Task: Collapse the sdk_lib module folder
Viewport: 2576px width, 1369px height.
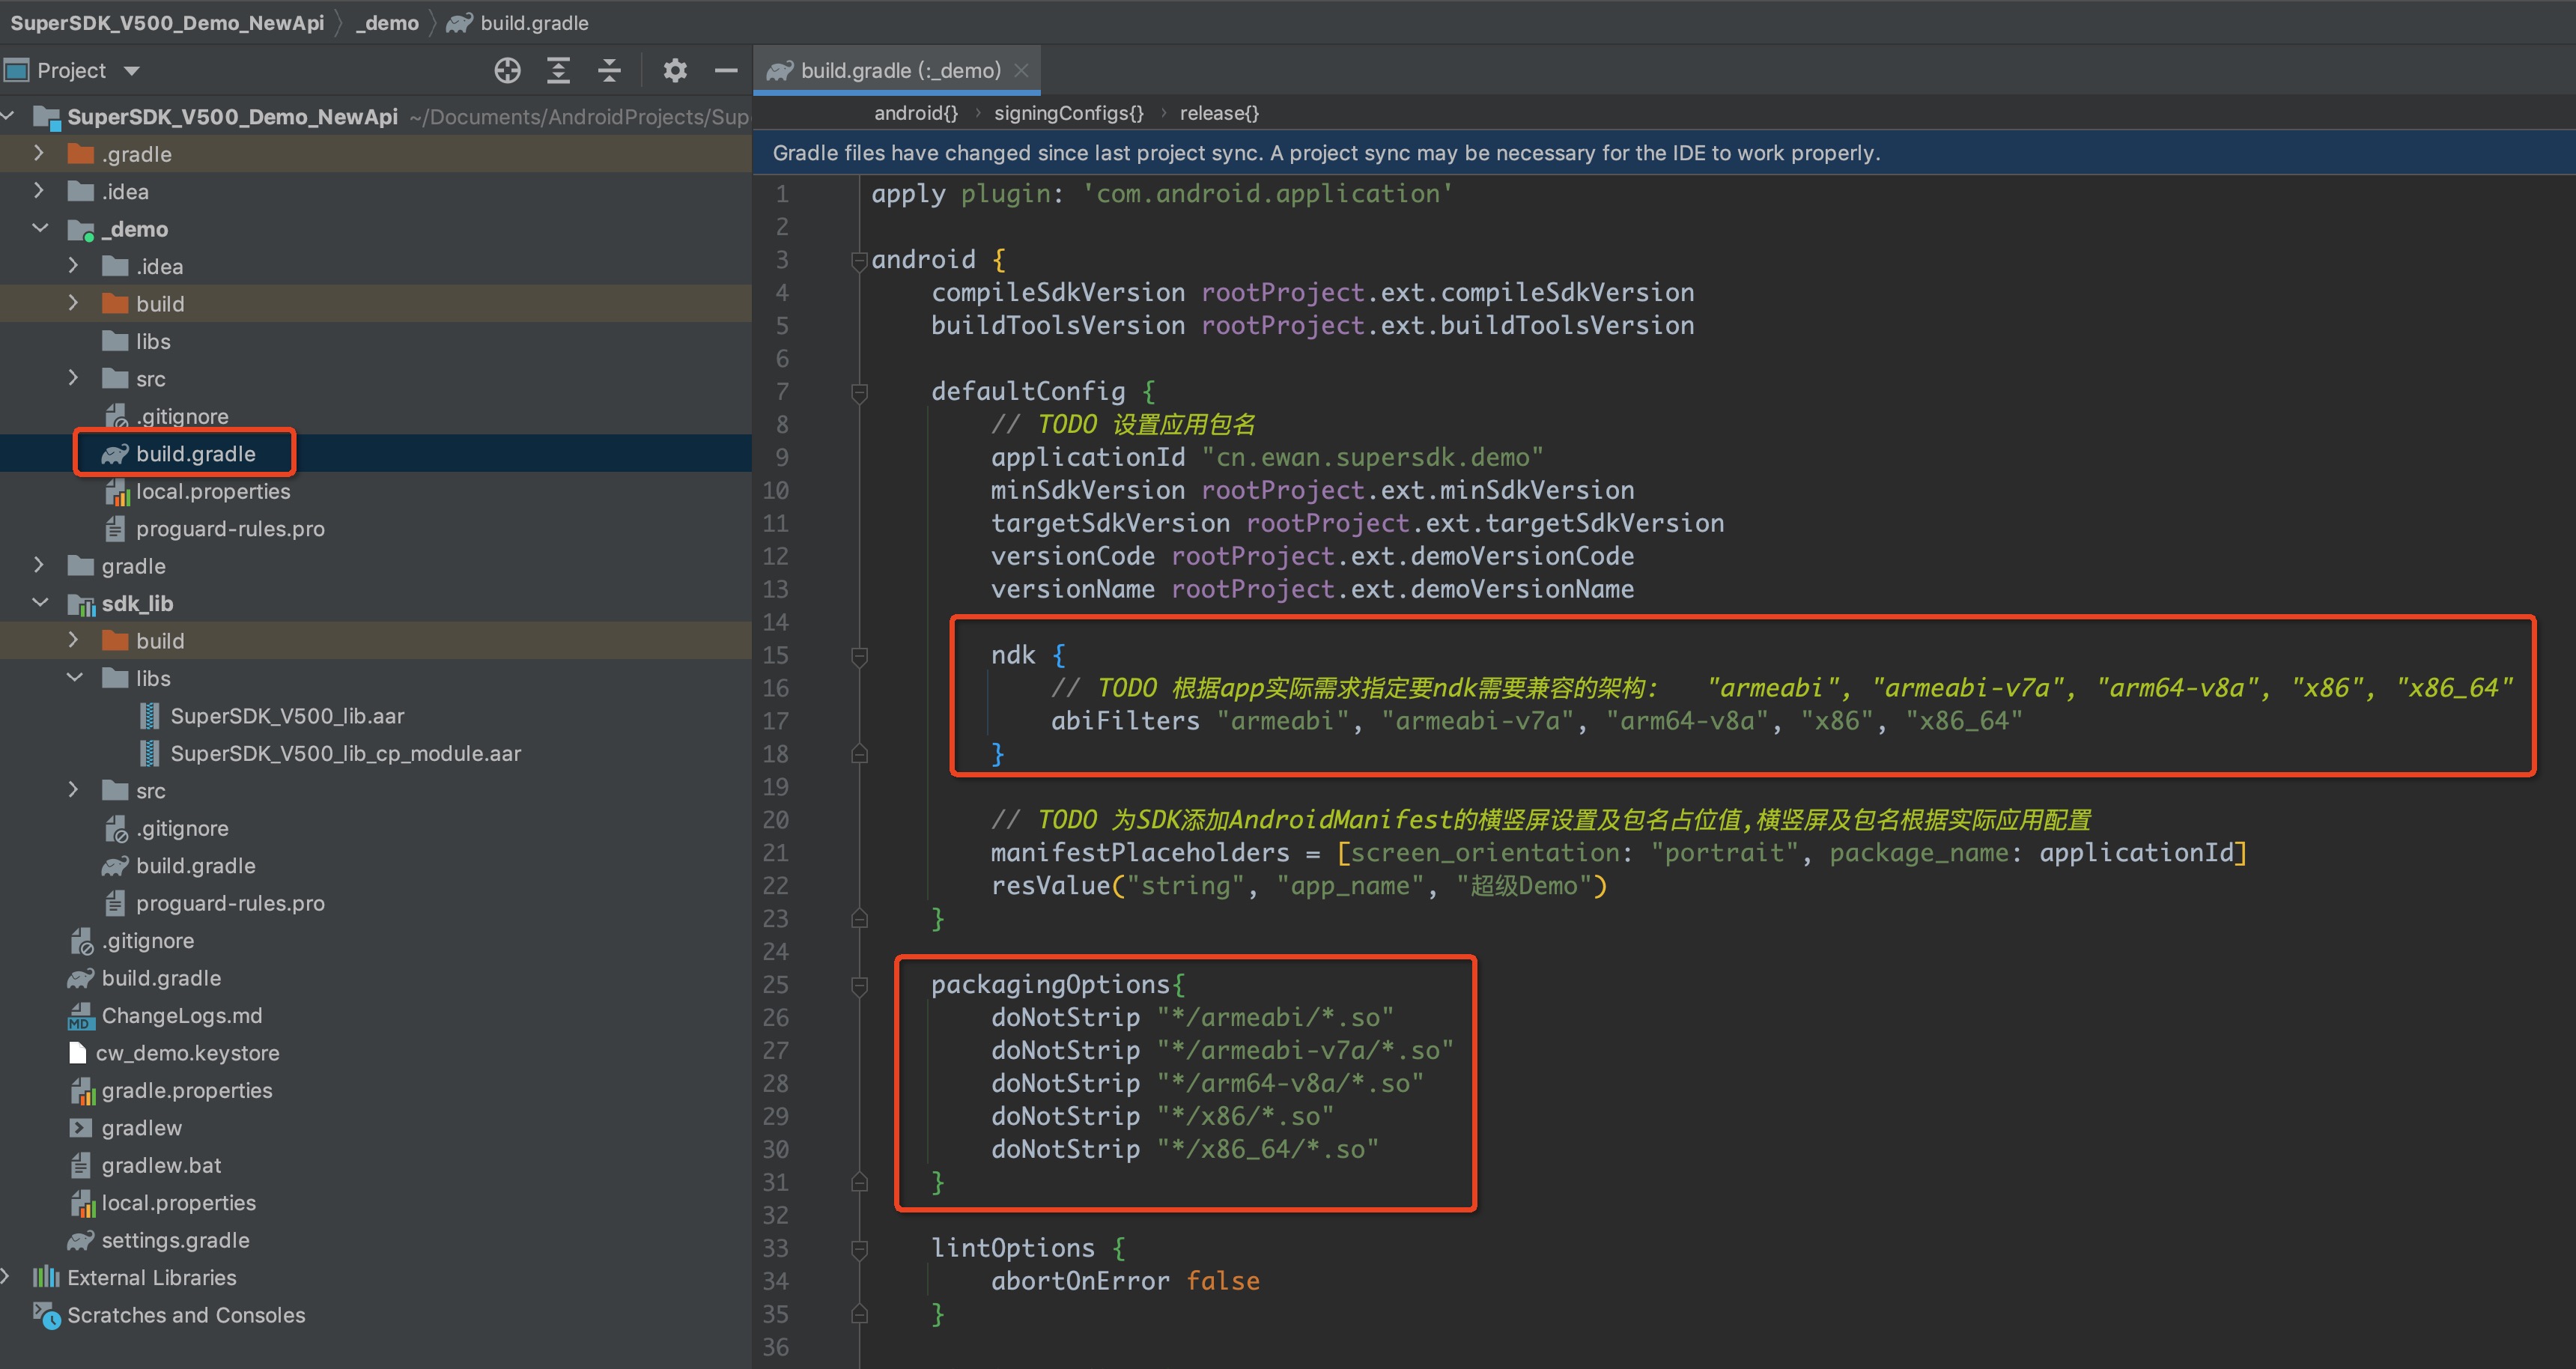Action: (x=40, y=603)
